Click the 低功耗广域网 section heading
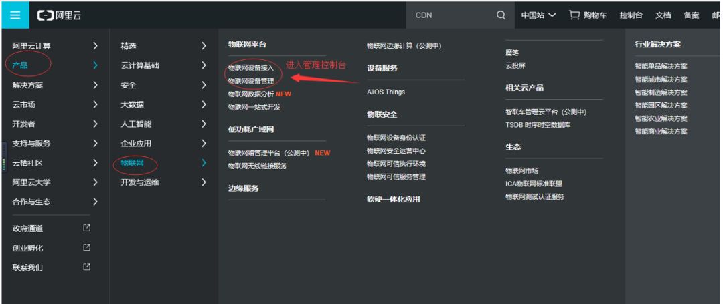This screenshot has width=723, height=304. coord(251,129)
